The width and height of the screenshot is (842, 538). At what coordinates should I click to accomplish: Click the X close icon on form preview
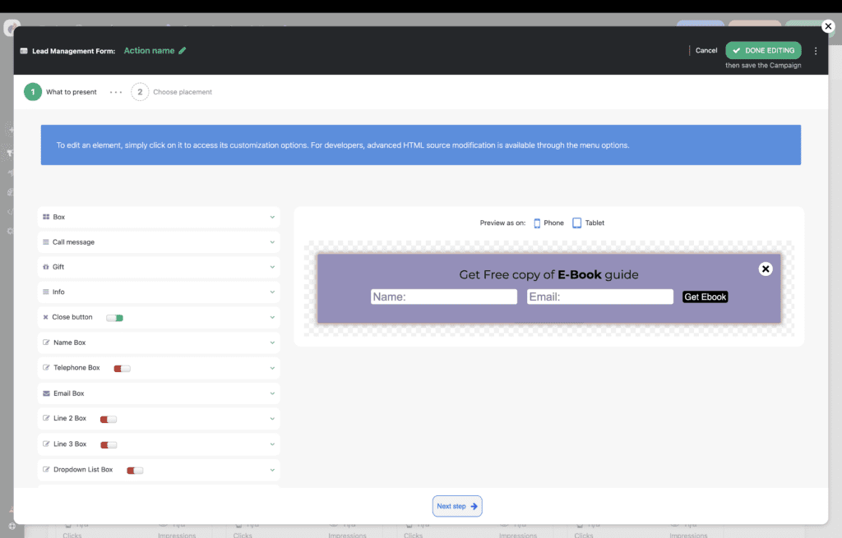(x=766, y=269)
